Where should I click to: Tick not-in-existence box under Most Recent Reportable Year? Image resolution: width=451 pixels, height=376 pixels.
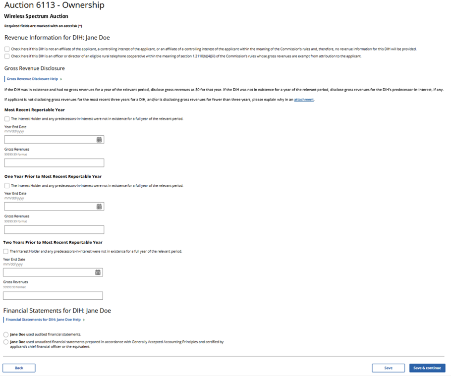7,119
